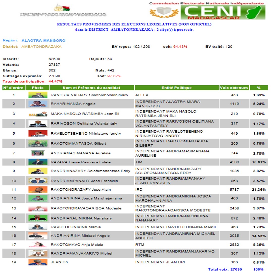Screen dimensions: 271x273
Task: Click the percentage 14.53%
Action: pos(259,236)
